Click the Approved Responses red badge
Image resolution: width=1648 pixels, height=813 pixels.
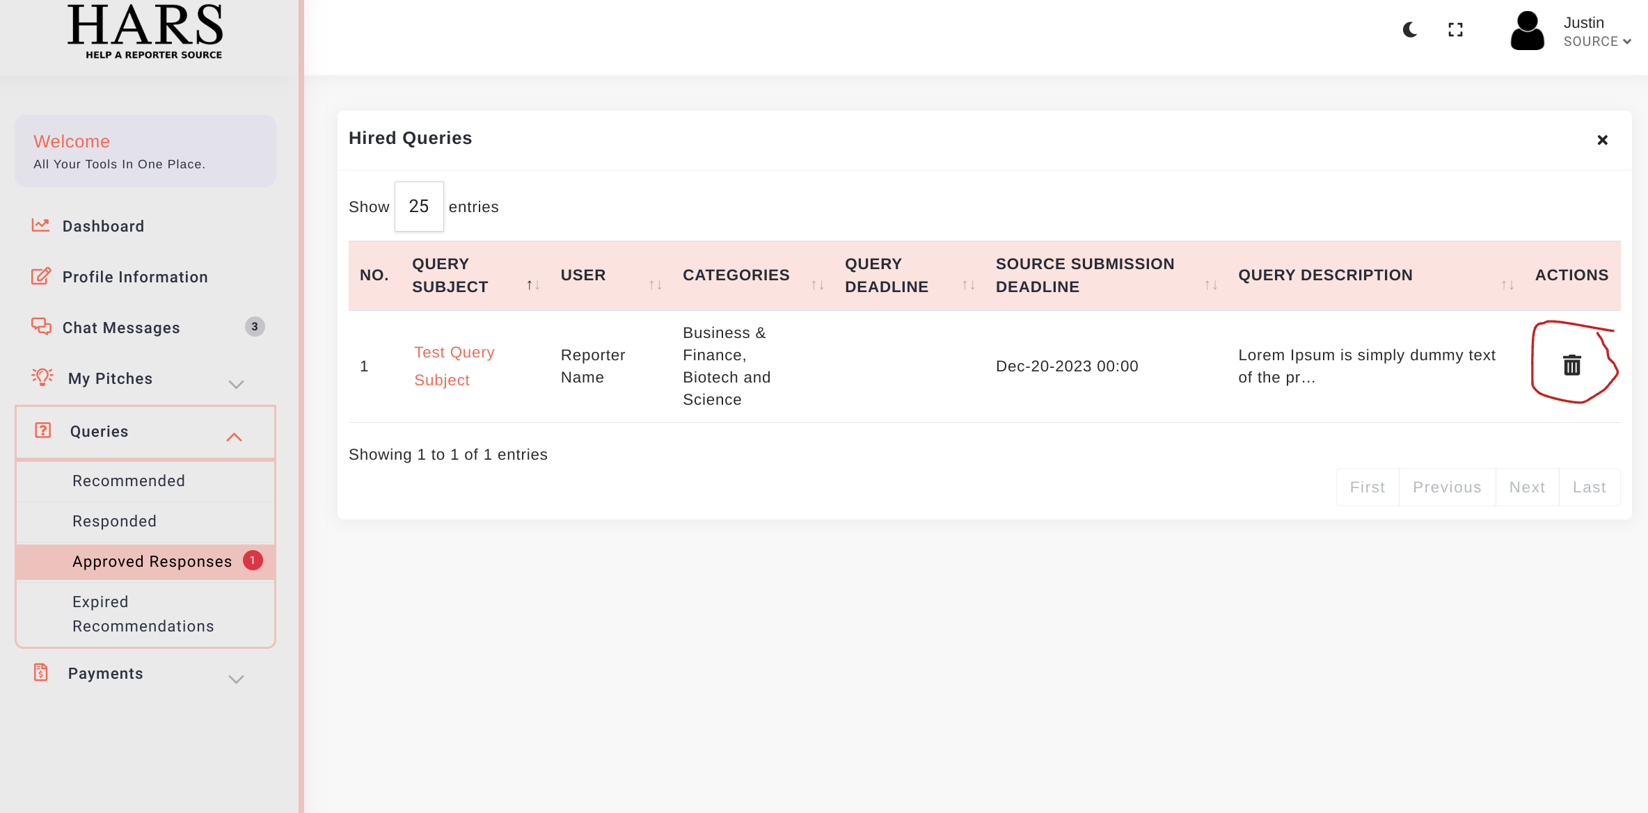pos(253,561)
